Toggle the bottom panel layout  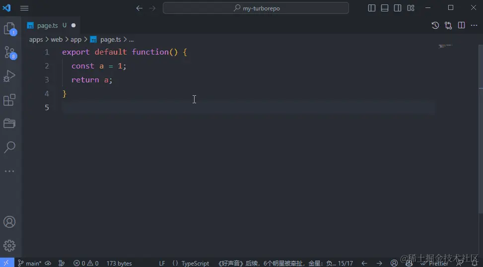[385, 8]
